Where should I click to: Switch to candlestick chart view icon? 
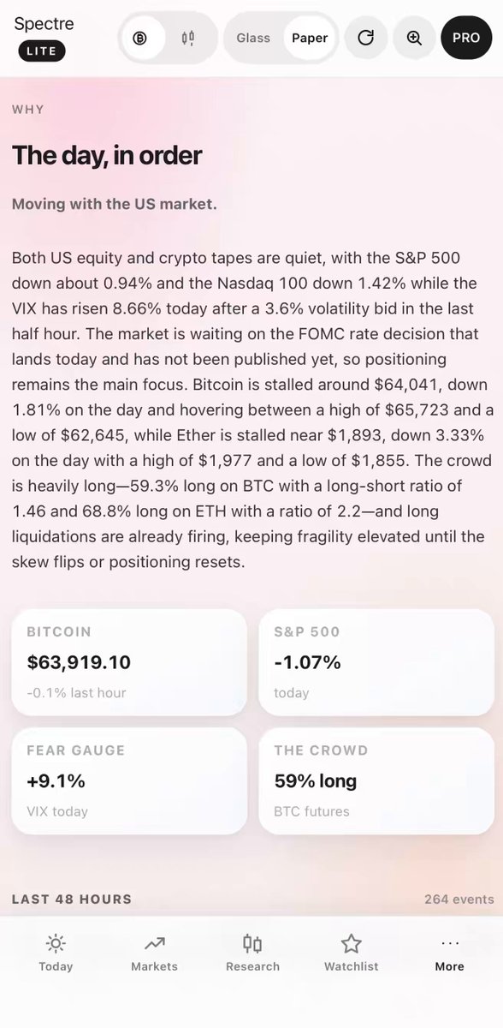[x=188, y=38]
